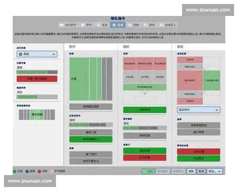Screen dimensions: 238x191
Task: Toggle the red 先缓一缓,别着急 instruction
Action: (37, 79)
